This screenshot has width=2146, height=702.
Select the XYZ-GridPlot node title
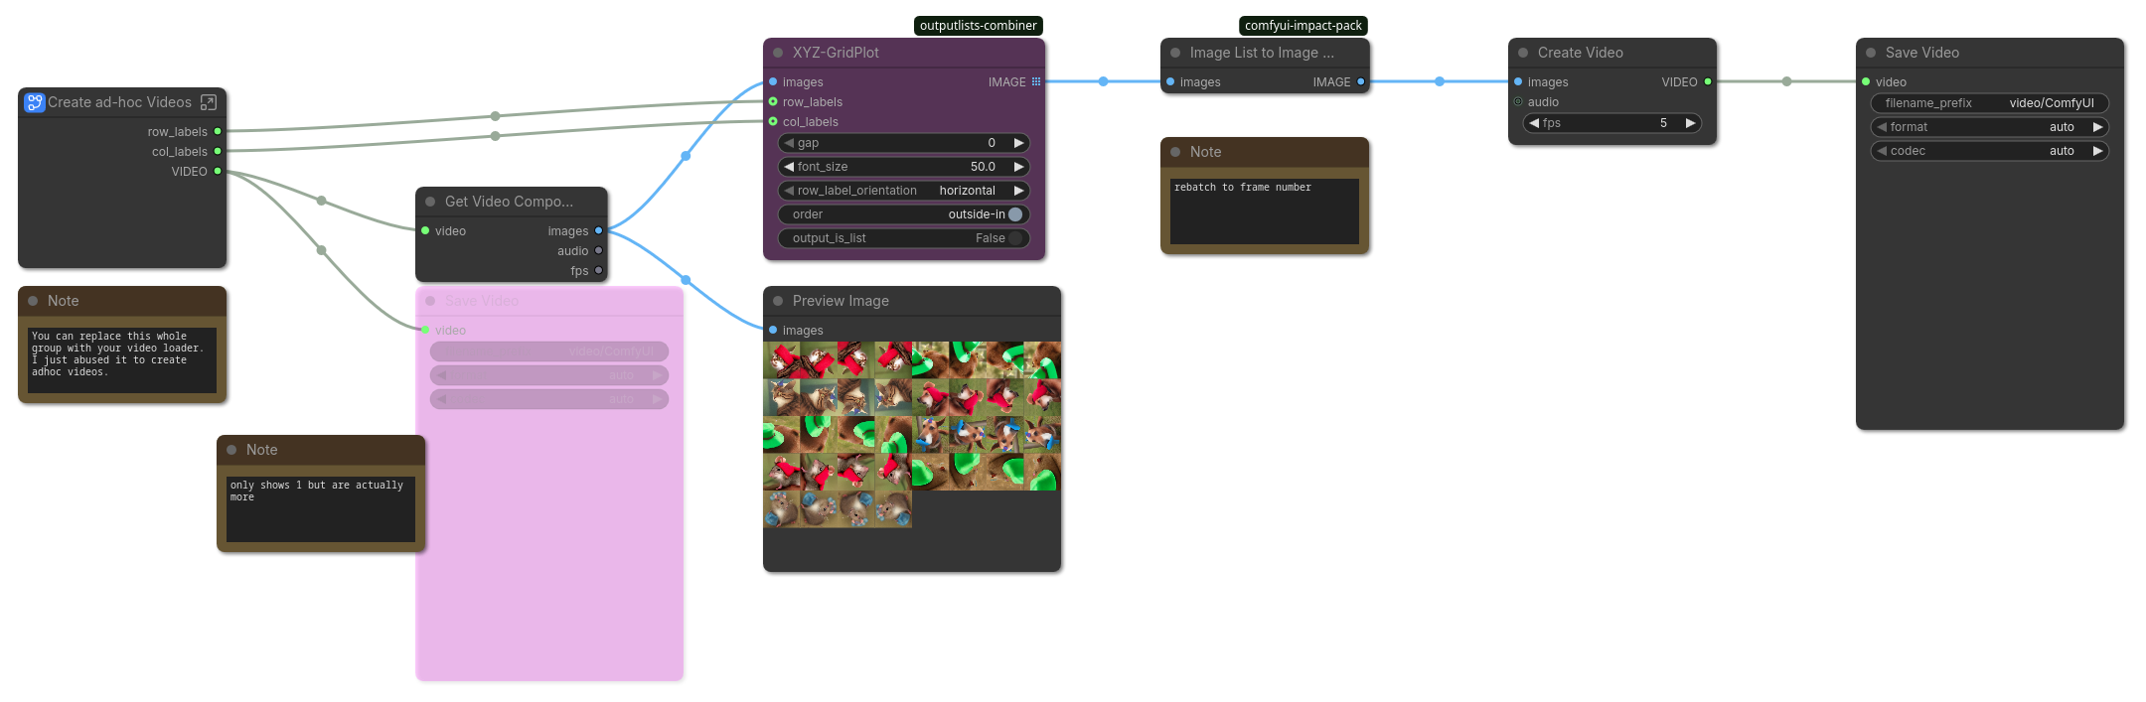tap(836, 53)
